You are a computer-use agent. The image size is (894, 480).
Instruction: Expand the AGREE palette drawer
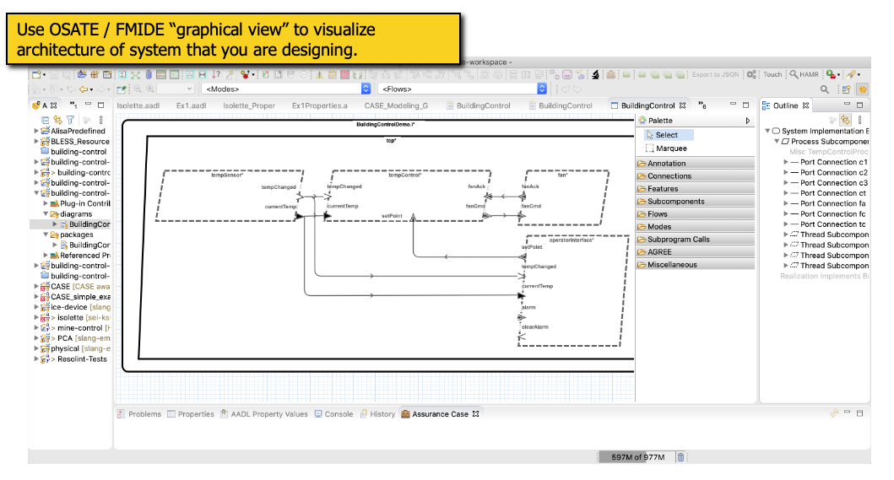[659, 252]
